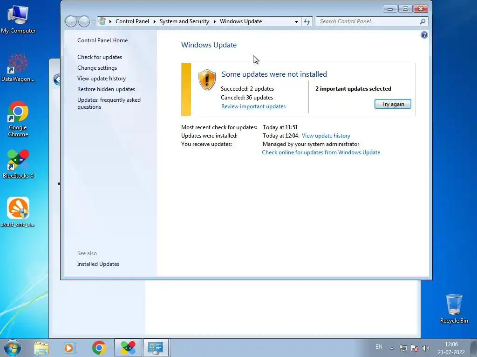Screen dimensions: 477x357
Task: Click the network status tray icon
Action: click(403, 348)
